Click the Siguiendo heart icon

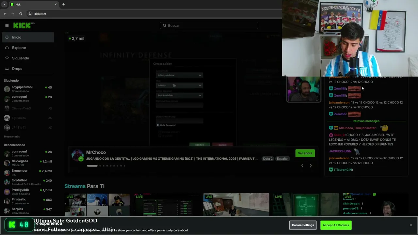click(7, 58)
